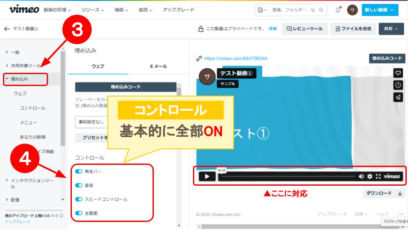The image size is (408, 230).
Task: Open the 動画の管理 menu
Action: coord(57,10)
